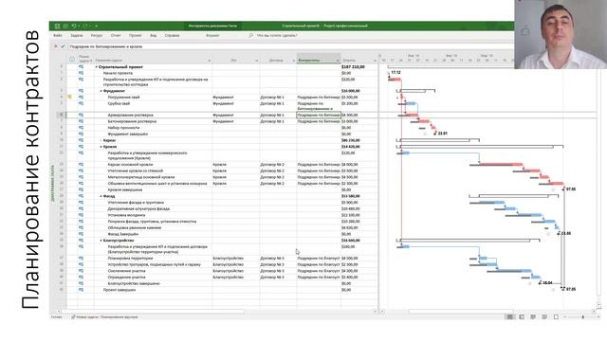Open the Файл menu tab
607x341 pixels.
(58, 35)
